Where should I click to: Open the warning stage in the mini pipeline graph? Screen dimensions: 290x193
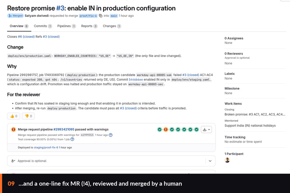click(166, 129)
